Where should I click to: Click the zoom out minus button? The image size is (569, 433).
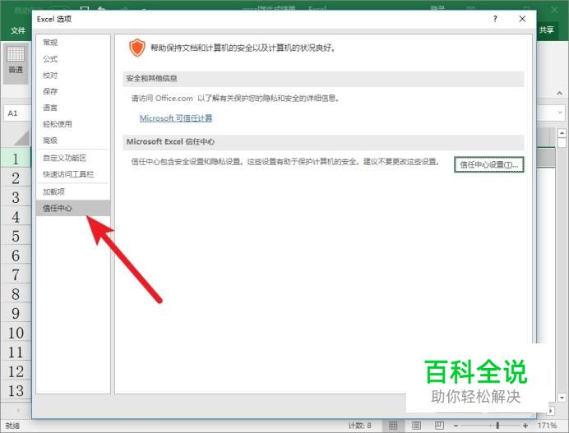tap(456, 426)
